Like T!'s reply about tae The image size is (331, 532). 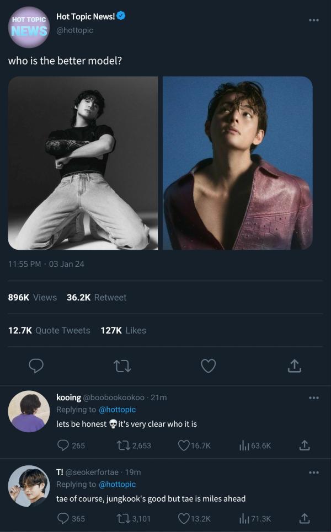(x=184, y=518)
